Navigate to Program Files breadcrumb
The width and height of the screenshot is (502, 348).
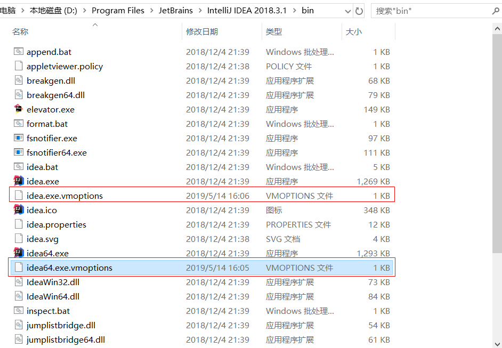click(118, 11)
